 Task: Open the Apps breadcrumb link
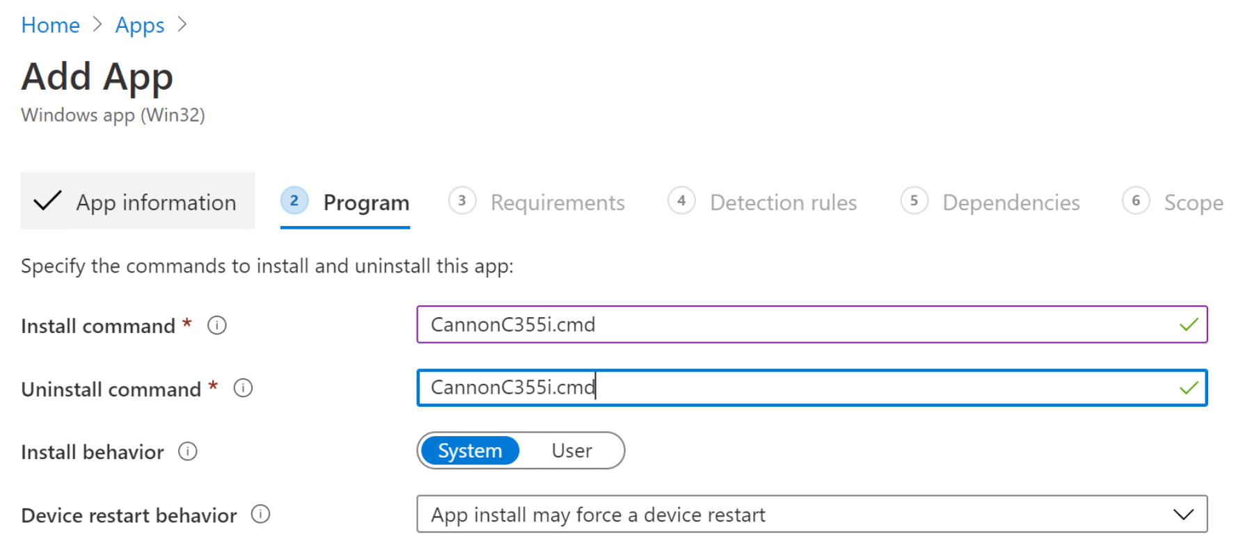pos(139,24)
